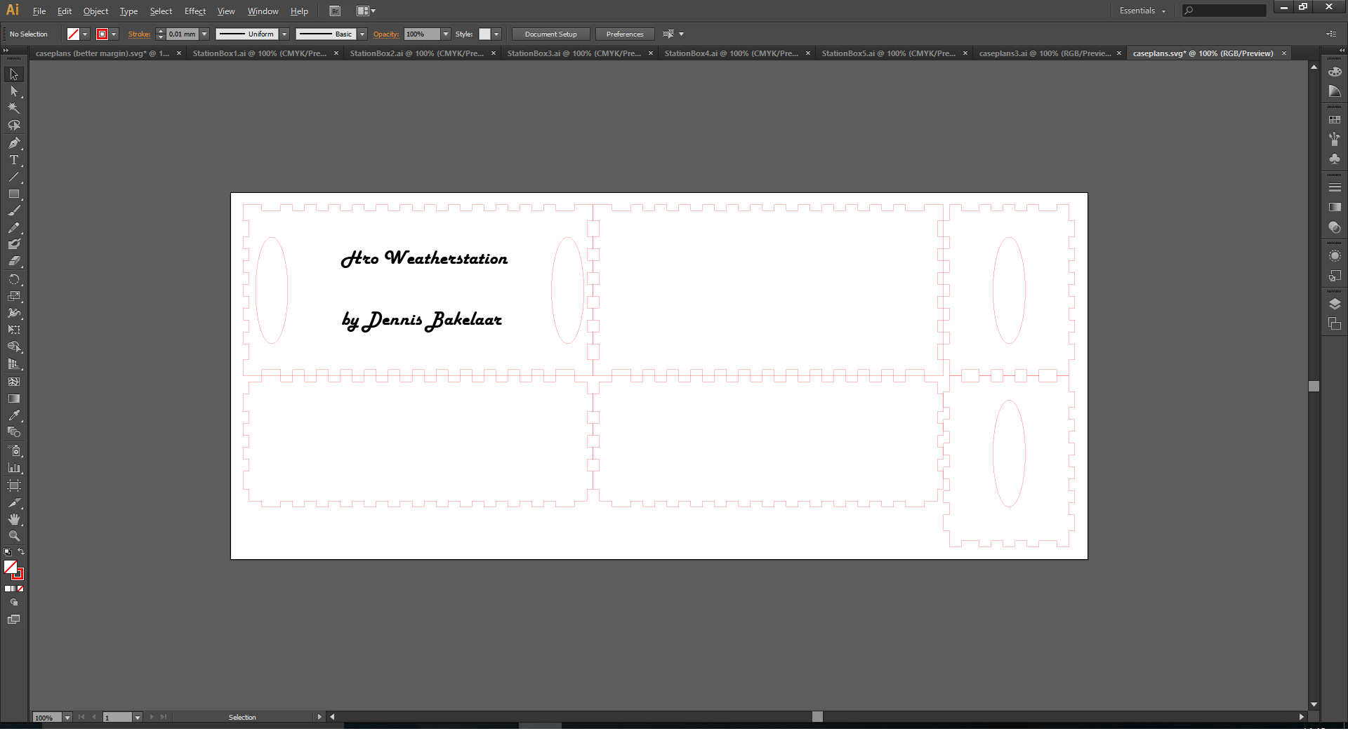Open the Effect menu

pyautogui.click(x=195, y=11)
